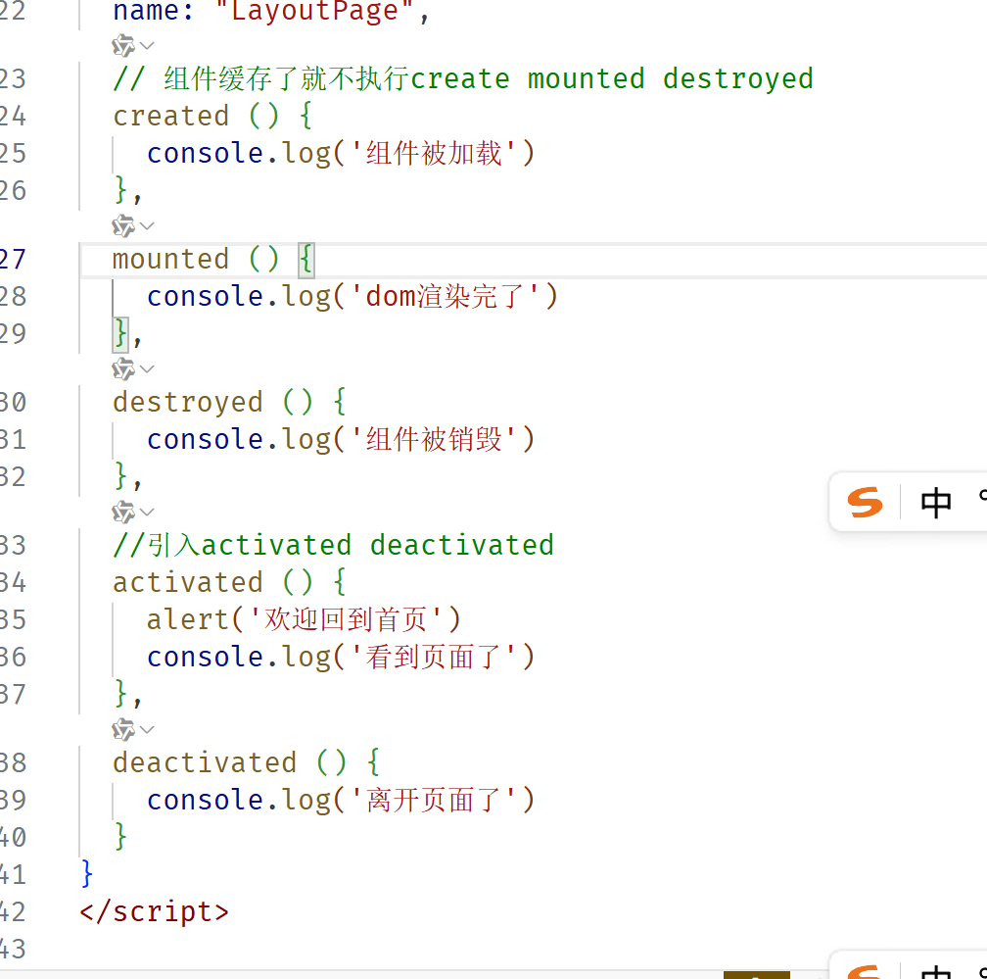The height and width of the screenshot is (979, 987).
Task: Click the 'created' method name
Action: click(x=171, y=116)
